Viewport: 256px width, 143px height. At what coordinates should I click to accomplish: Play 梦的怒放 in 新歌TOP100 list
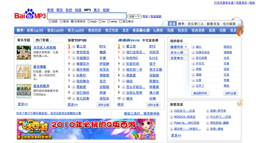(x=74, y=52)
